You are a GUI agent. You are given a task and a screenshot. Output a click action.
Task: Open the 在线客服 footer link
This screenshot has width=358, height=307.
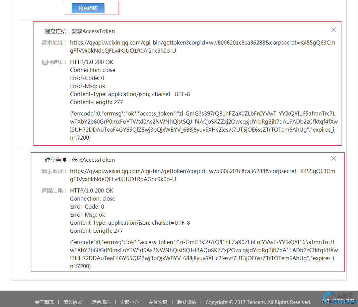click(x=158, y=302)
